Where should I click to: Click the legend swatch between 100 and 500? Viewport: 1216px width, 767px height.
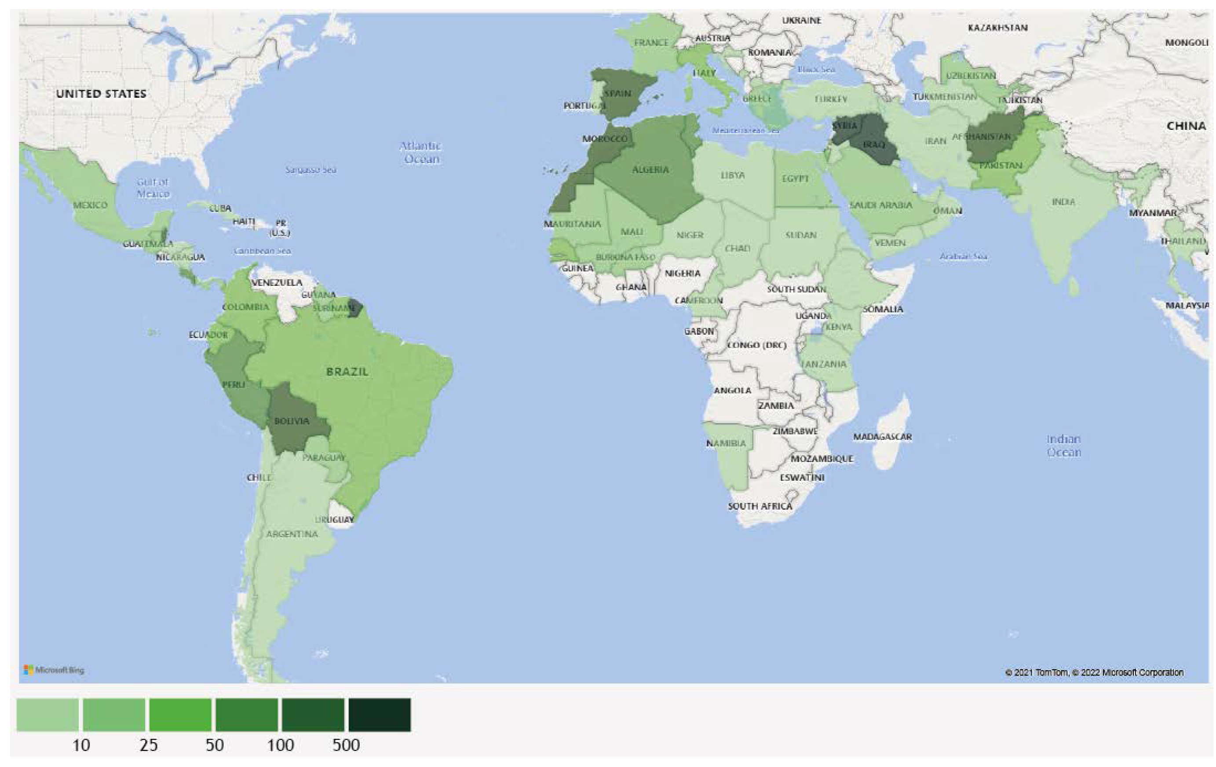(x=313, y=715)
